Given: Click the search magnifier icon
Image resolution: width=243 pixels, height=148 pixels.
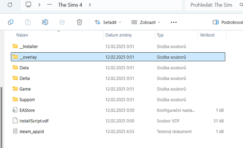Looking at the screenshot, I should point(241,5).
